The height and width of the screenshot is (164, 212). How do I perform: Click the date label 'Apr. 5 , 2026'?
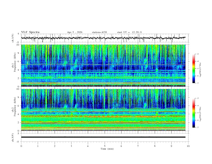point(75,32)
